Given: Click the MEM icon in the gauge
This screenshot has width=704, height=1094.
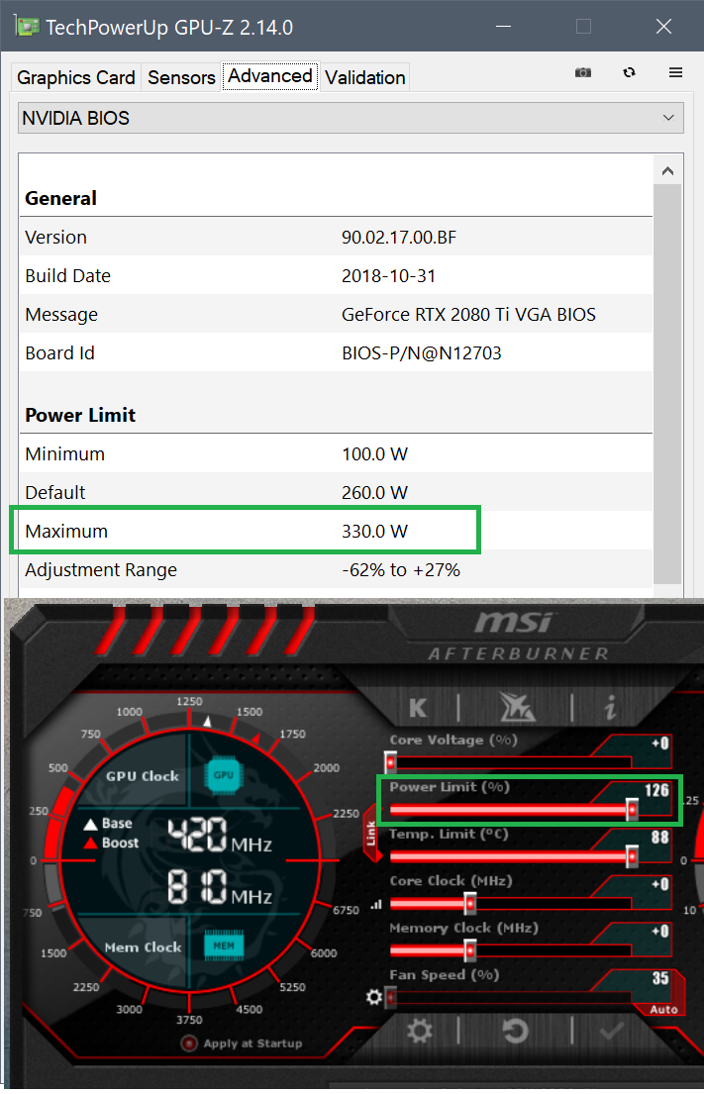Looking at the screenshot, I should tap(223, 946).
